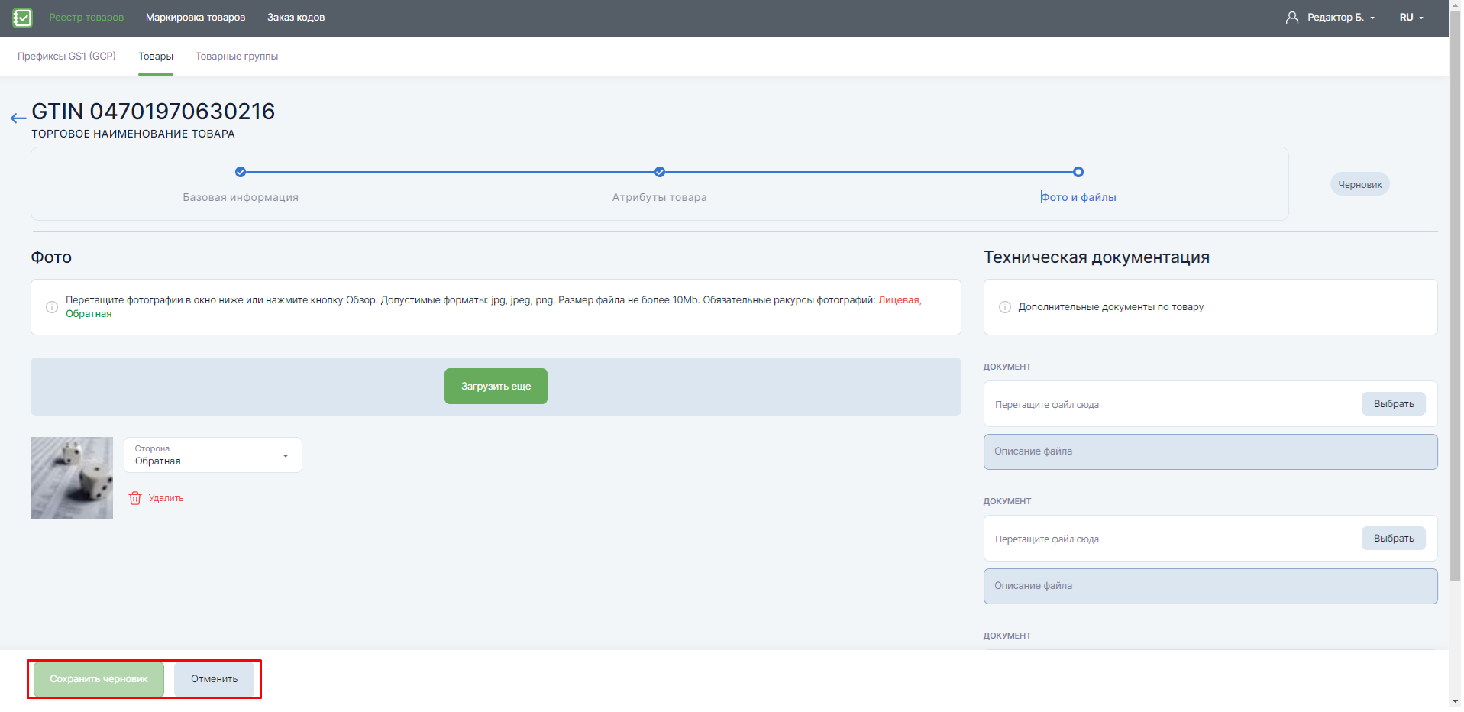Viewport: 1464px width, 712px height.
Task: Focus first Описание файла field
Action: pyautogui.click(x=1210, y=451)
